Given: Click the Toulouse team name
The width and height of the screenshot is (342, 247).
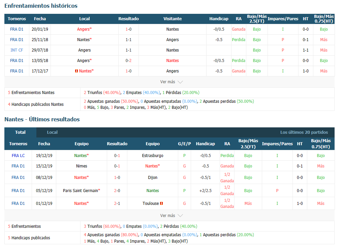Looking at the screenshot, I should (x=150, y=204).
